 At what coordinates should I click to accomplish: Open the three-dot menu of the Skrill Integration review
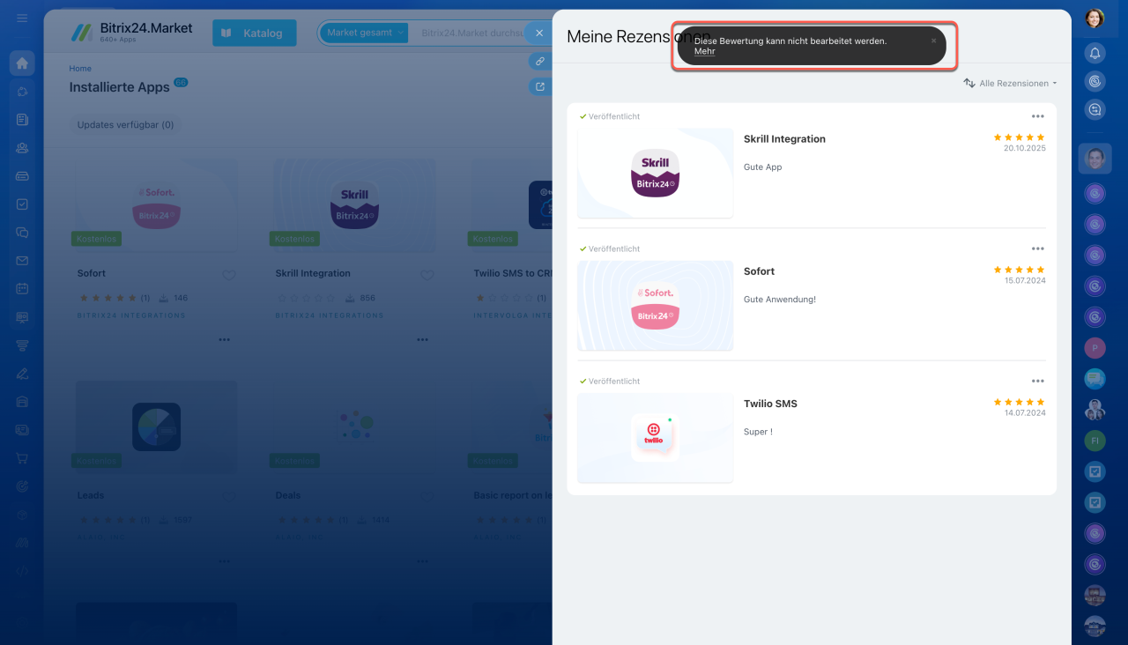[1037, 116]
